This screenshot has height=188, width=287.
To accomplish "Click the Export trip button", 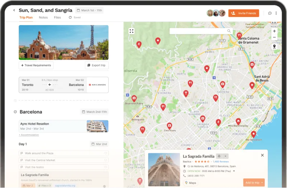I will (x=97, y=65).
